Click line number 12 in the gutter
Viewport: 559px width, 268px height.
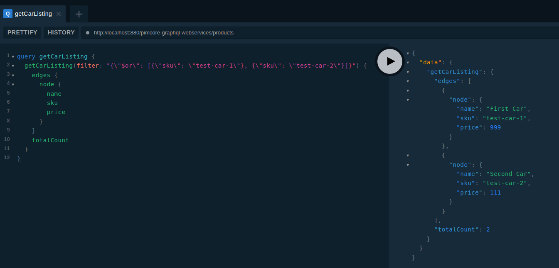[x=7, y=158]
